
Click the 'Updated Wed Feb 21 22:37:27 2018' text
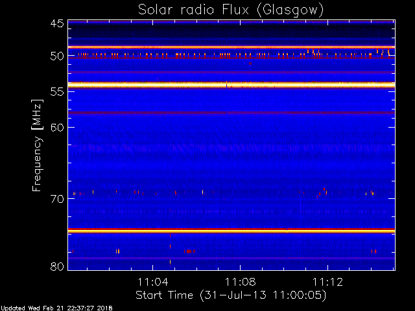pos(56,308)
